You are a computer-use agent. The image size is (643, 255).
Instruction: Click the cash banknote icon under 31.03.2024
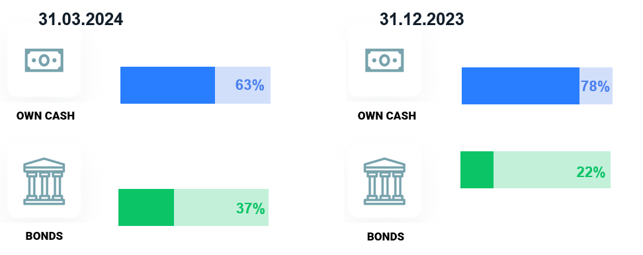[44, 61]
